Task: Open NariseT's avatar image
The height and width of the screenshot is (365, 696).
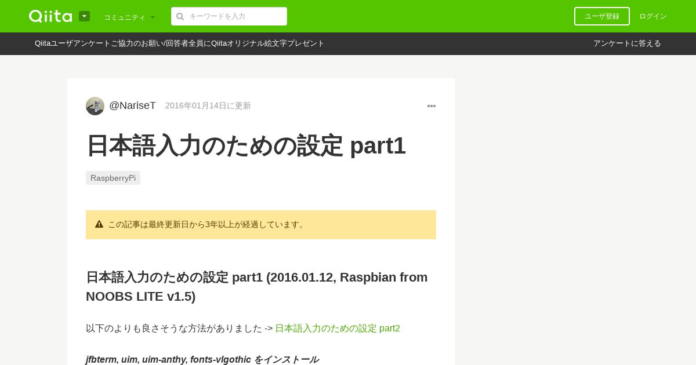Action: (x=95, y=106)
